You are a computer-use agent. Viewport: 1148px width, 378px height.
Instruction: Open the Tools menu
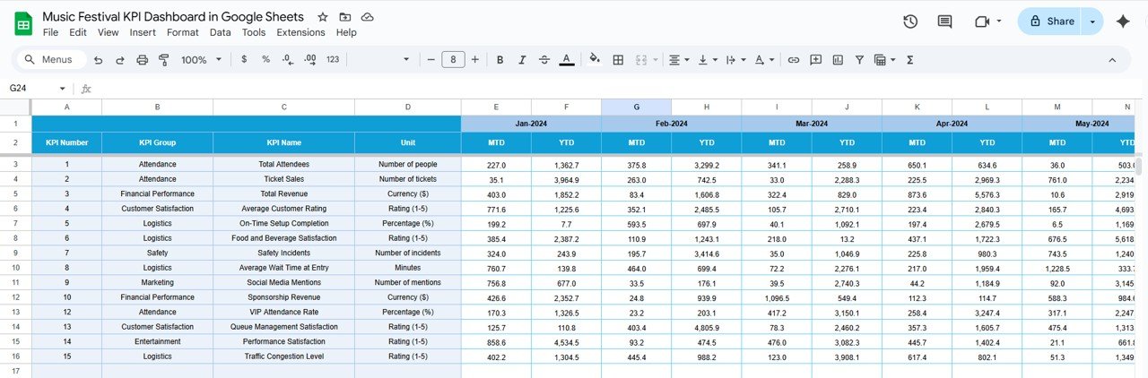254,32
